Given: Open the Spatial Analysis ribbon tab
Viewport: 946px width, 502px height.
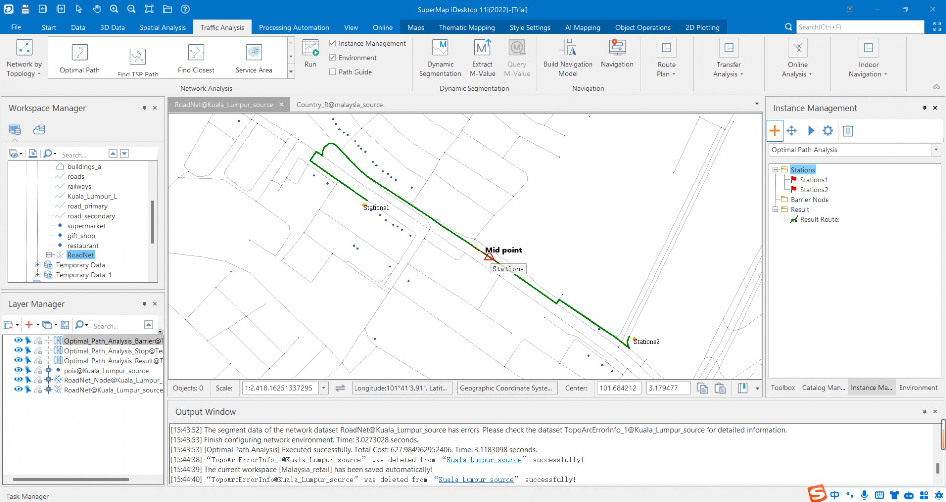Looking at the screenshot, I should click(x=162, y=27).
